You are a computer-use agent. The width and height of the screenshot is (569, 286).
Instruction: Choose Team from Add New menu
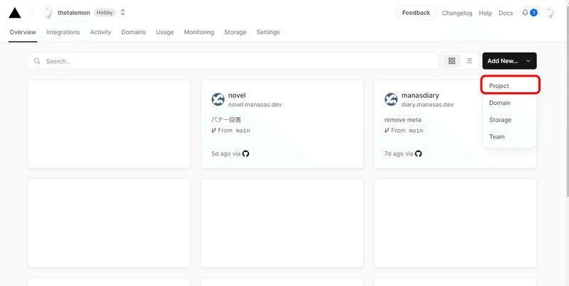coord(510,136)
